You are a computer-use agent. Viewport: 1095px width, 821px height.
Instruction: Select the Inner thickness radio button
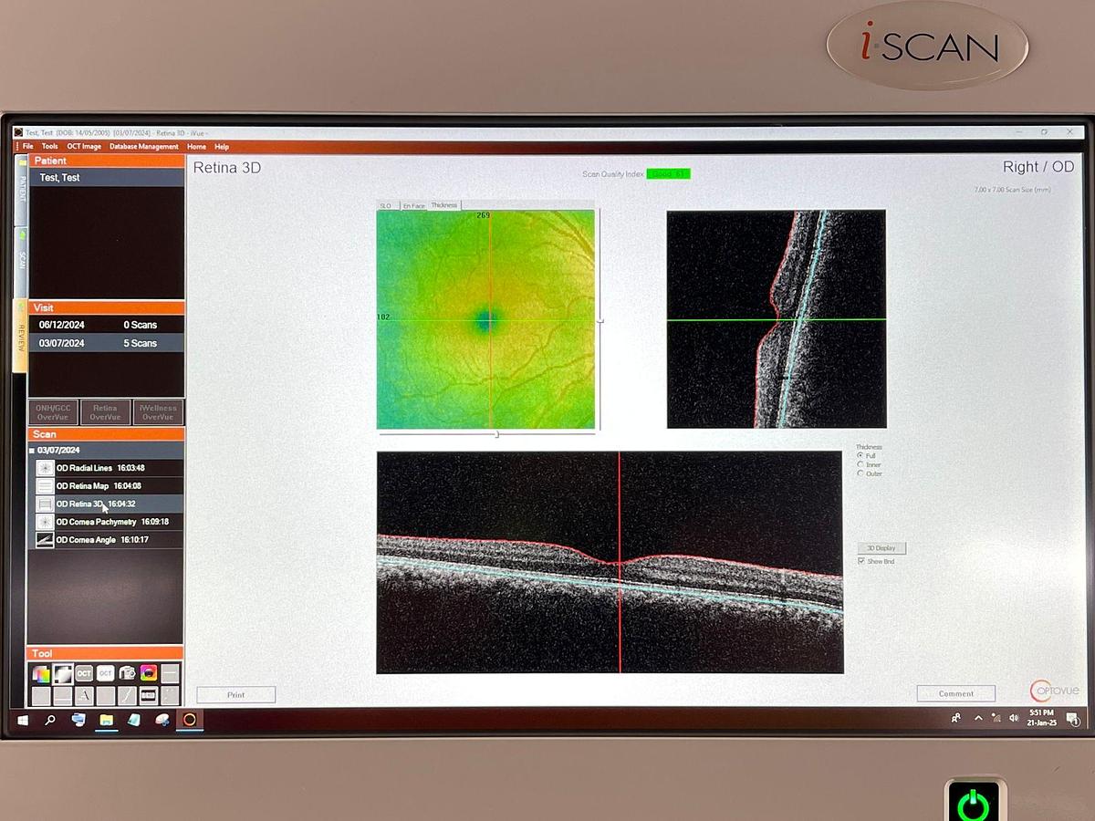[860, 464]
